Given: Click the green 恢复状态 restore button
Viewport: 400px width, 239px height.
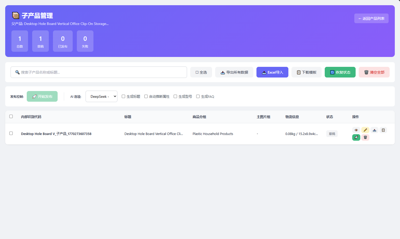Looking at the screenshot, I should click(x=340, y=72).
